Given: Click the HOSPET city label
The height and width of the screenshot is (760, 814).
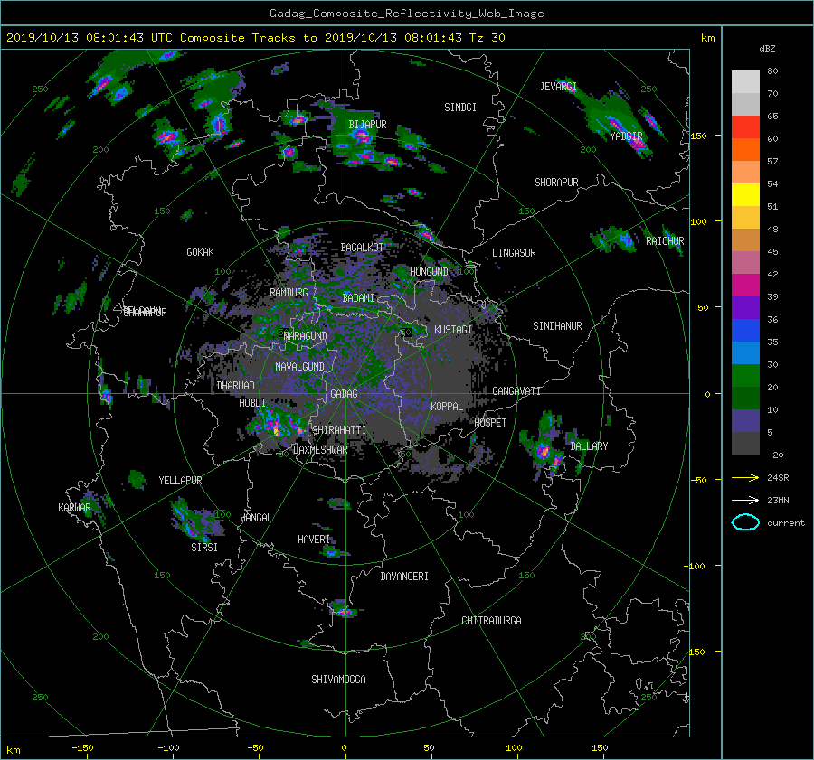Looking at the screenshot, I should click(490, 423).
